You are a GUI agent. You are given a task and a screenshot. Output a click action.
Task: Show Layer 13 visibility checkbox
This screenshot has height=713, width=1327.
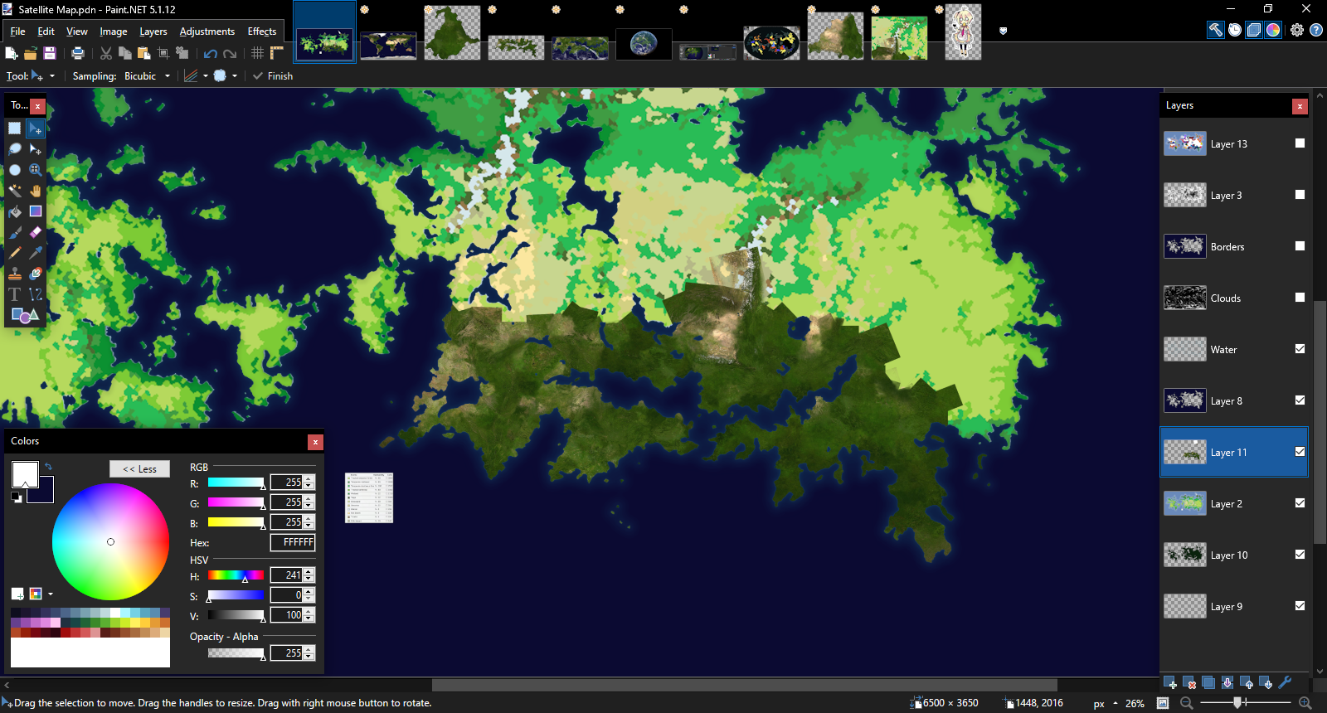pyautogui.click(x=1300, y=143)
